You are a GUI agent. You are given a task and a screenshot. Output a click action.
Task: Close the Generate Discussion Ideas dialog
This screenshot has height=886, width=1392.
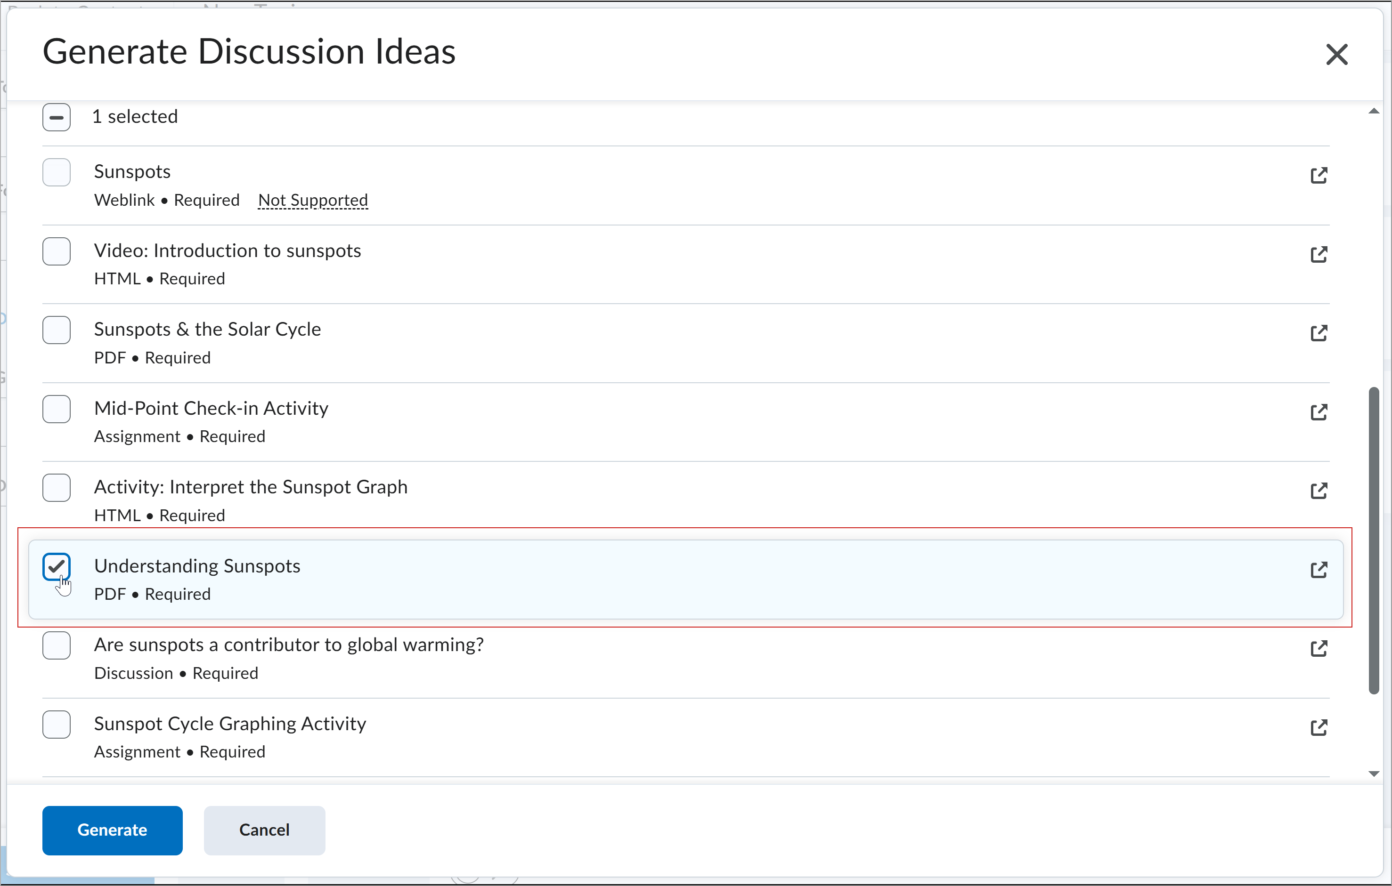tap(1336, 55)
